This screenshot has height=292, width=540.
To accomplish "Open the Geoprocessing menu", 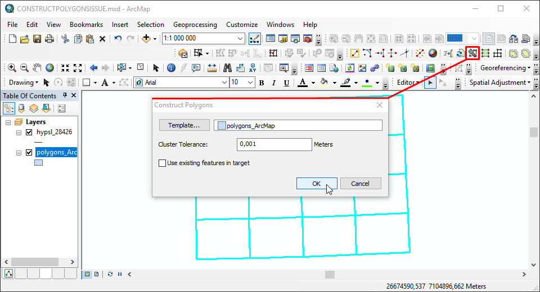I will click(195, 25).
